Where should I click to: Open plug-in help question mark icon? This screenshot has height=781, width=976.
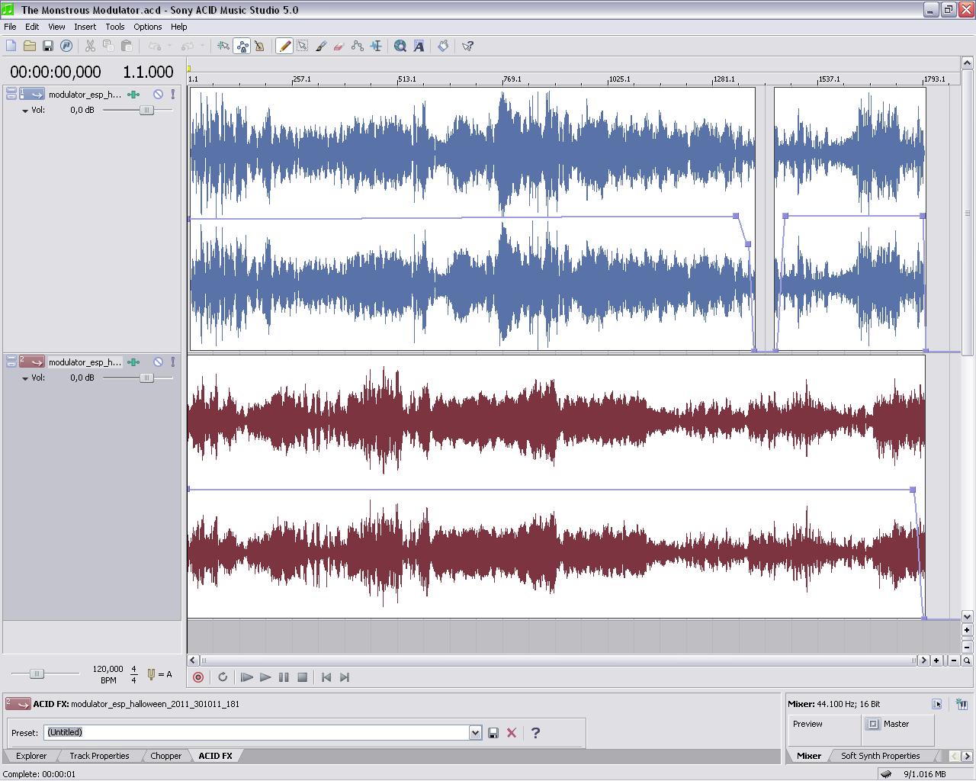coord(535,733)
